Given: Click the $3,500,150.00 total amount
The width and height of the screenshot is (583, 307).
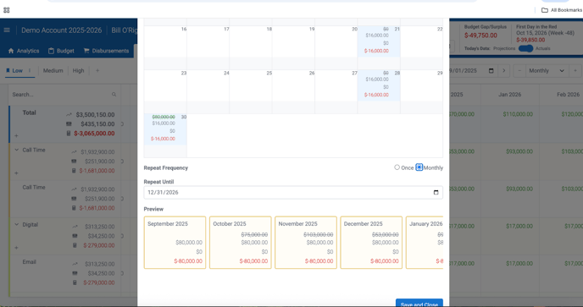Looking at the screenshot, I should pyautogui.click(x=95, y=115).
